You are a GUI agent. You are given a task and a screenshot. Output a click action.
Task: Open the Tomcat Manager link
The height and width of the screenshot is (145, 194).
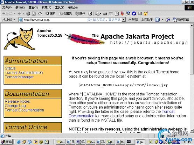pyautogui.click(x=19, y=77)
